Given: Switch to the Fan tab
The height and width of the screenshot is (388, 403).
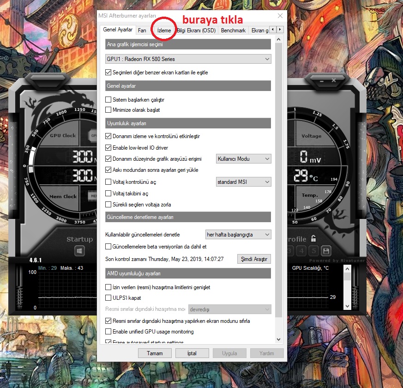Looking at the screenshot, I should pos(142,30).
